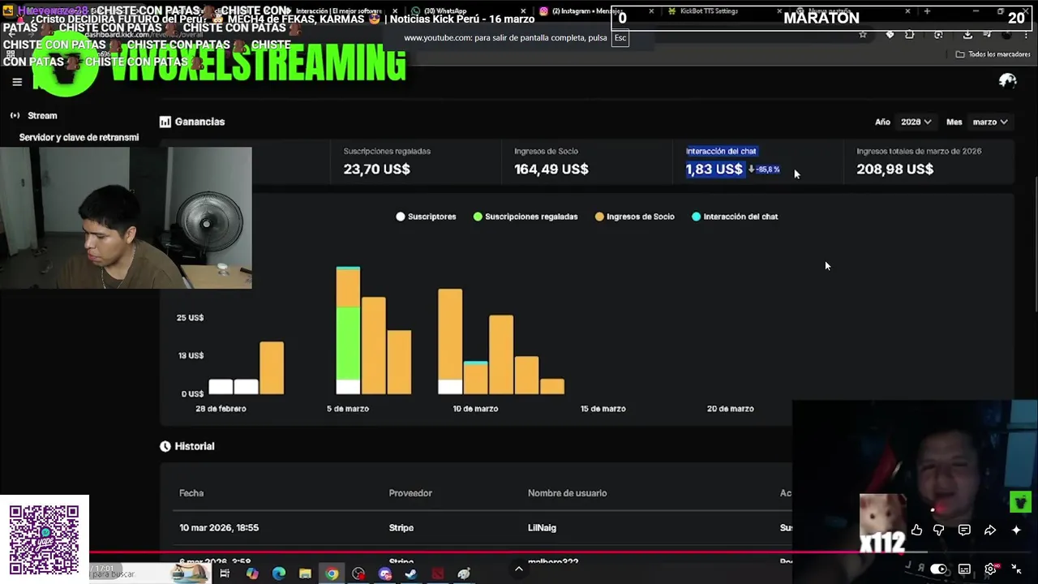The height and width of the screenshot is (584, 1038).
Task: Open a new browser tab with plus
Action: click(927, 11)
